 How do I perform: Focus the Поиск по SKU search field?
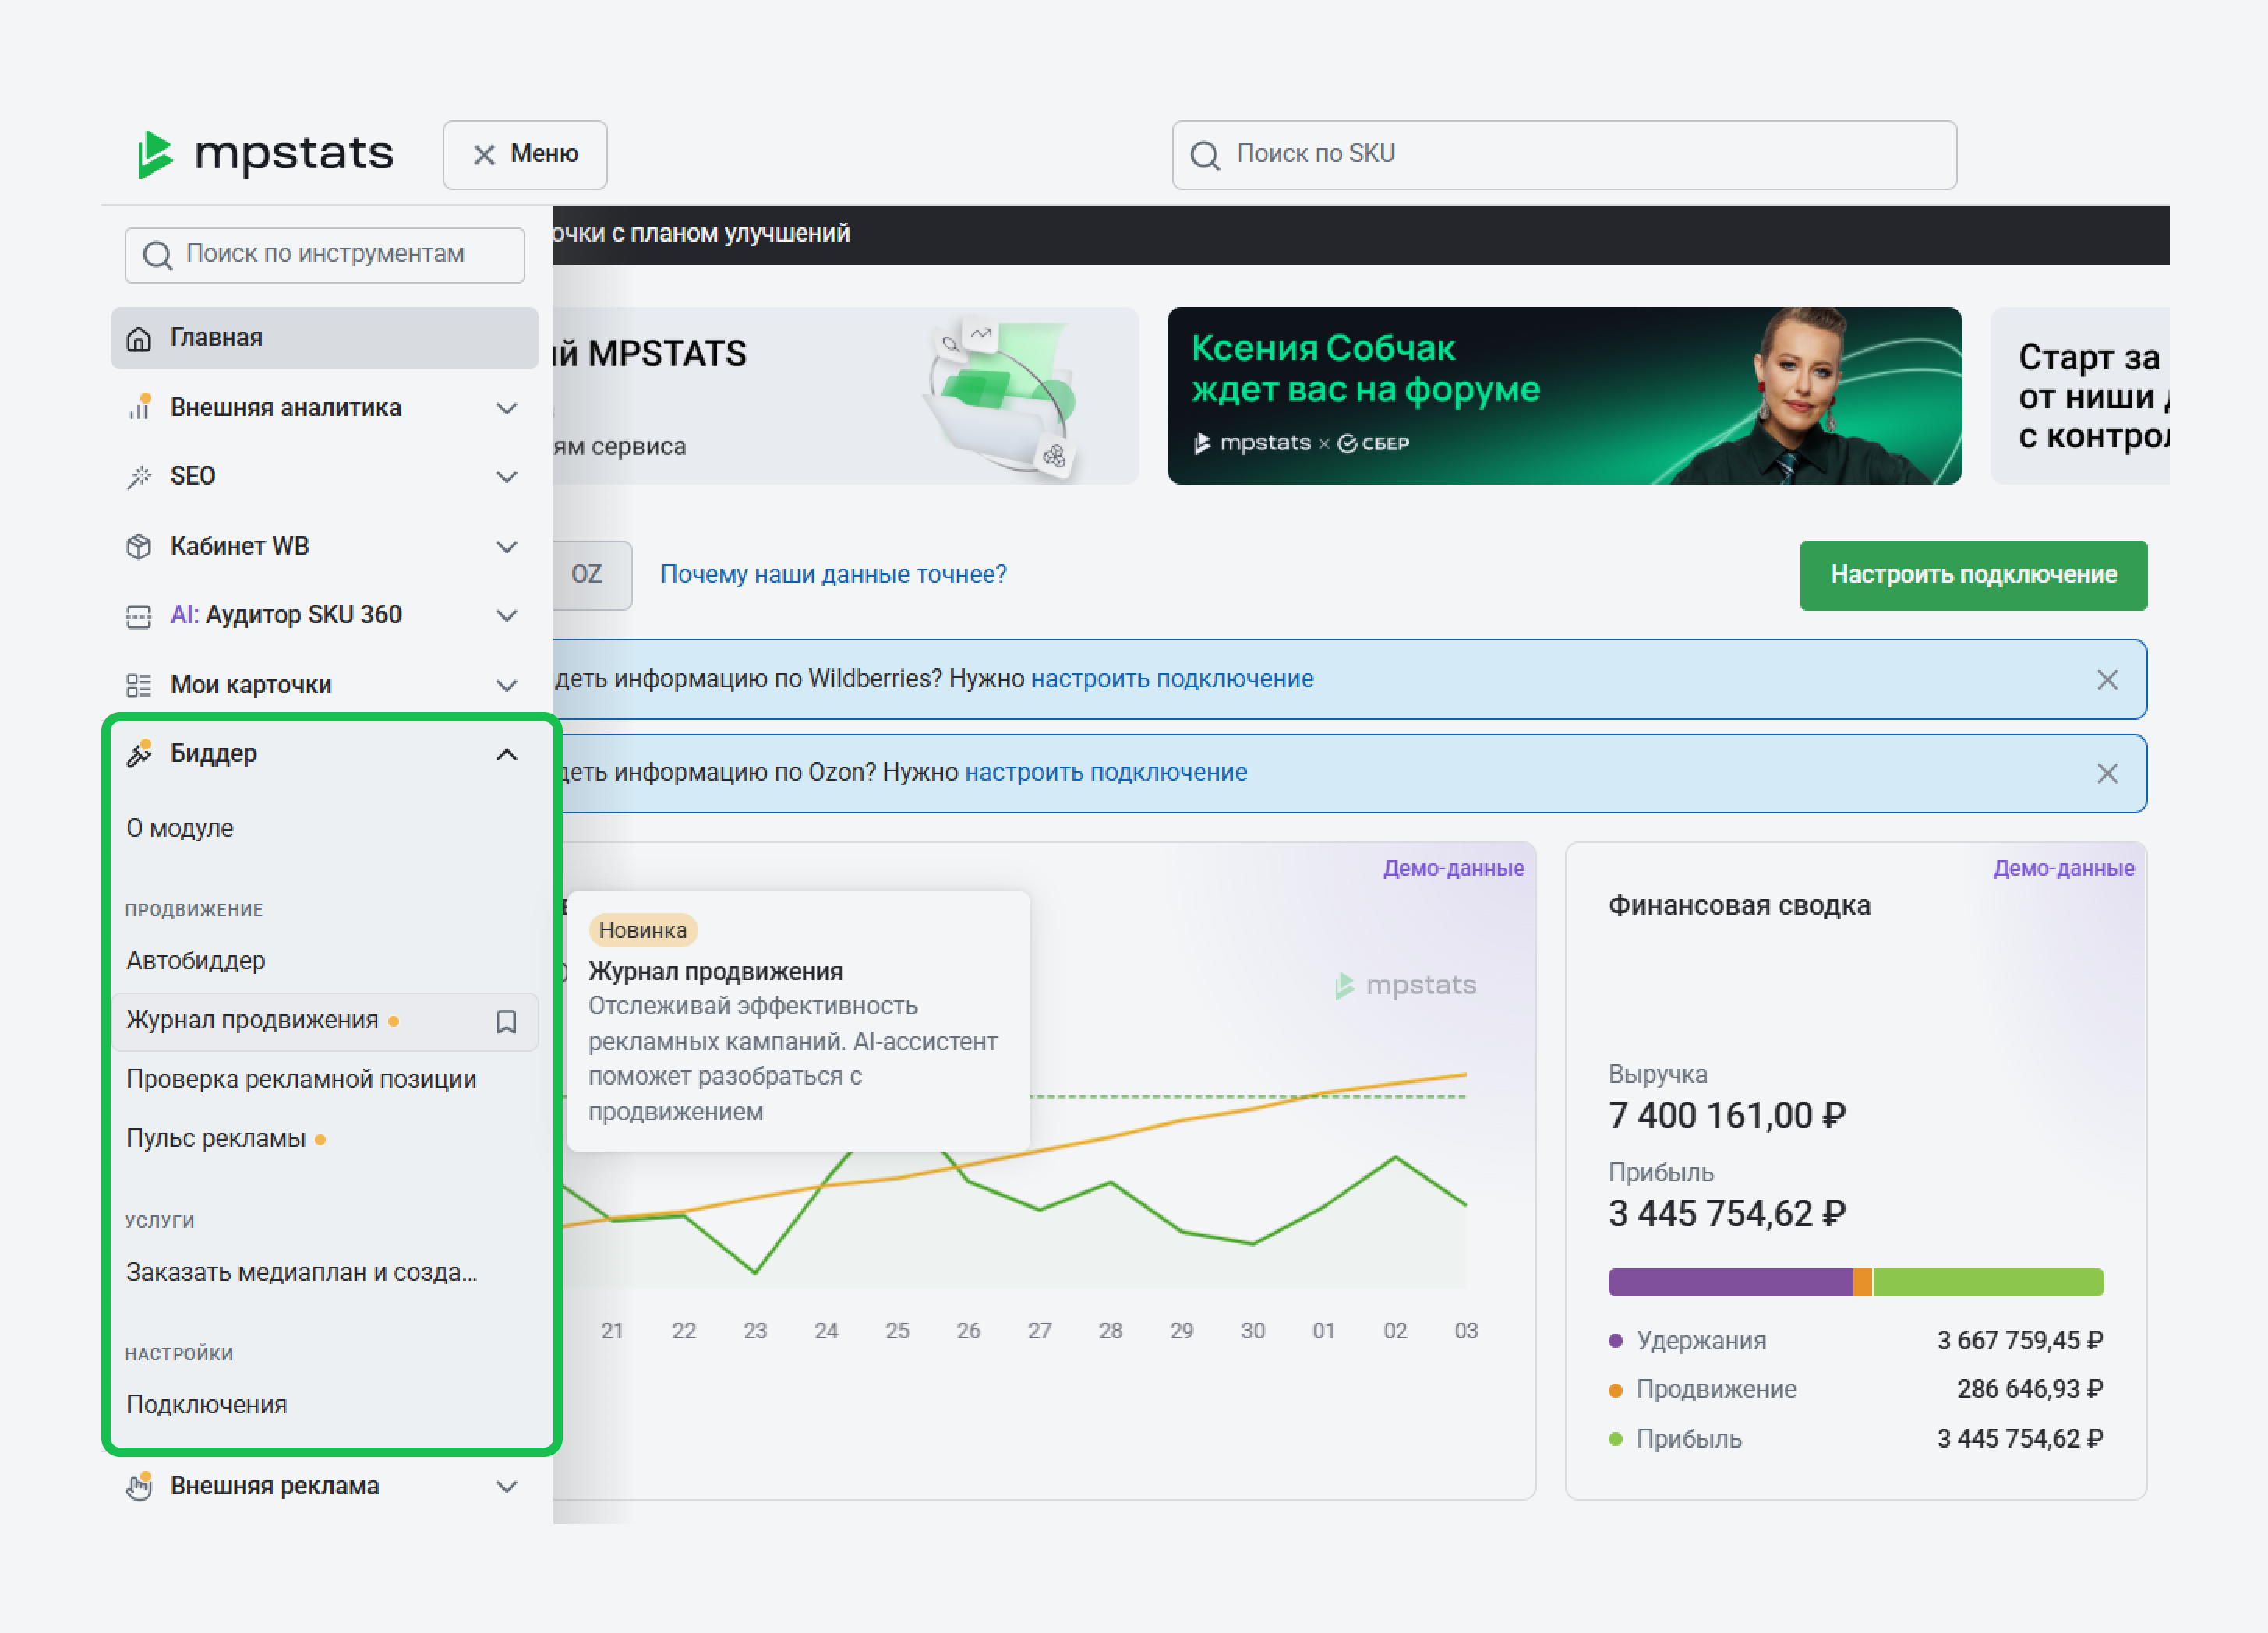(x=1580, y=154)
